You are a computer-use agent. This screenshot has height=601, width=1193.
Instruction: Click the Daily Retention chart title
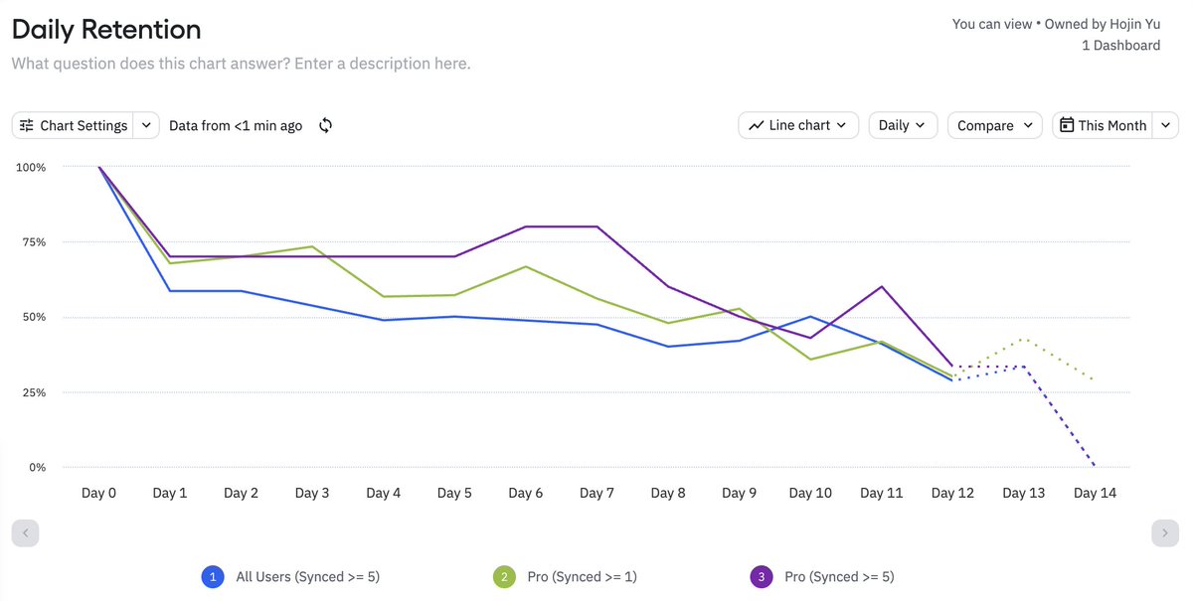[x=106, y=29]
